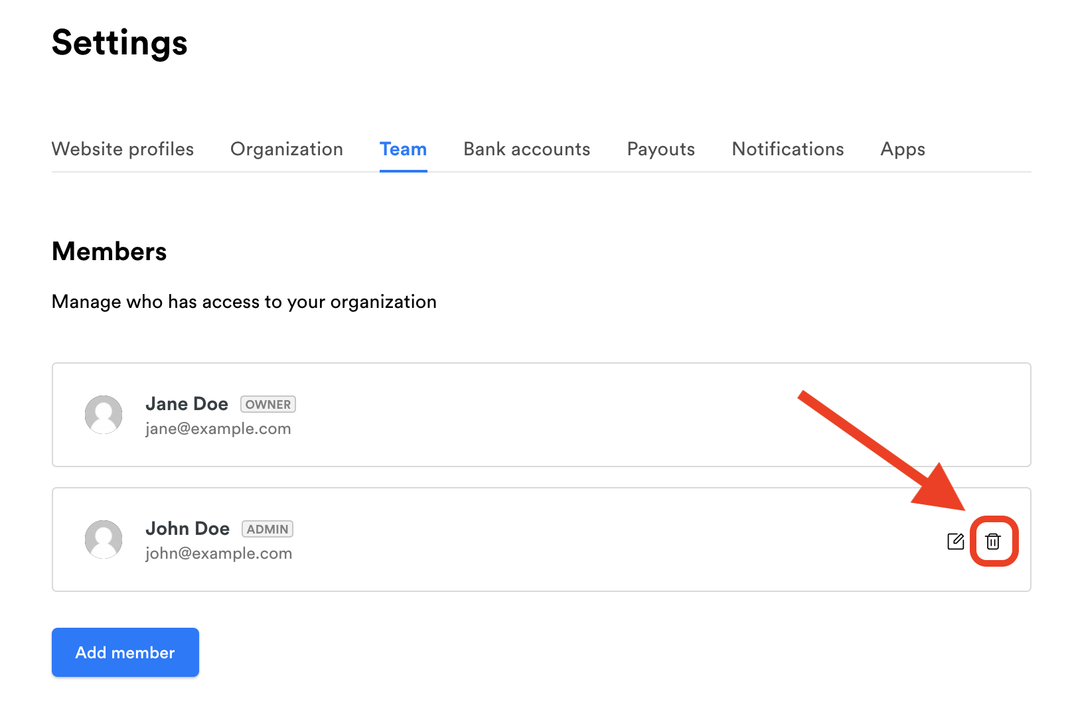This screenshot has width=1066, height=718.
Task: Select john@example.com email text
Action: coord(219,553)
